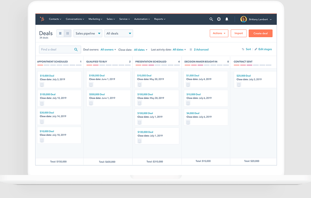The height and width of the screenshot is (198, 311).
Task: Open the All deals filter dropdown
Action: (118, 33)
